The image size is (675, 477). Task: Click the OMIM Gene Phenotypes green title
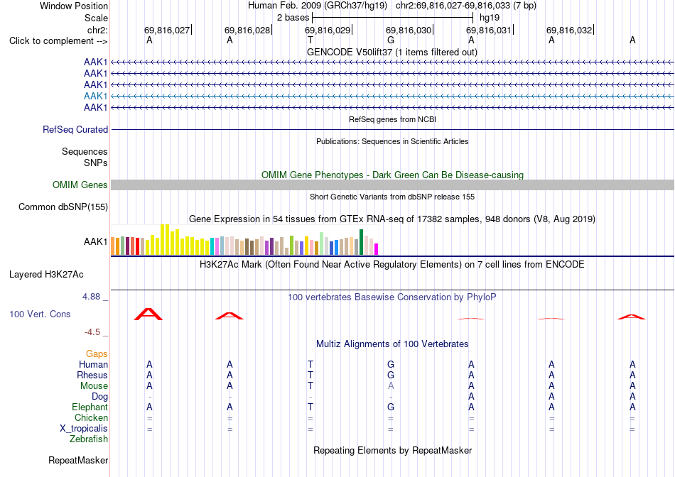(393, 175)
